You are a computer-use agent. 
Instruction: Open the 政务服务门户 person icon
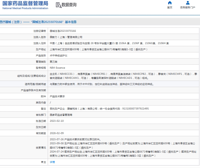click(188, 3)
